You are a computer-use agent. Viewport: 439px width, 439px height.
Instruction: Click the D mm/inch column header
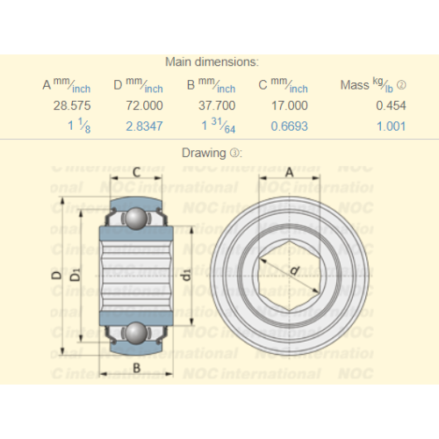tap(138, 85)
